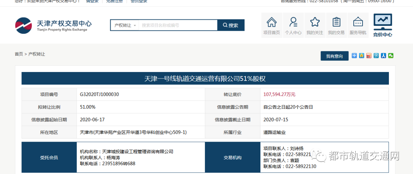Click the 搜索 search button

[x=231, y=25]
